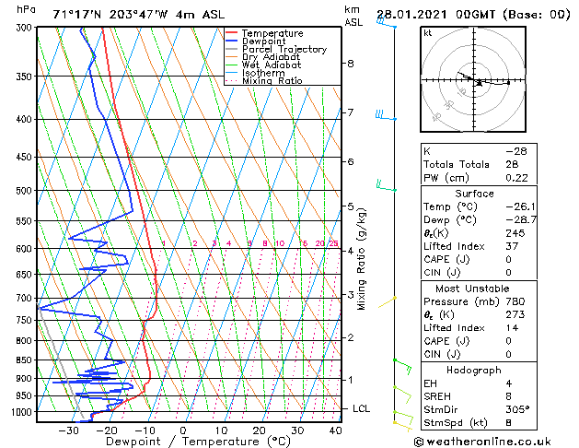Click the yellow wind barb at 700 hPa
Viewport: 579px width, 448px height.
click(387, 302)
